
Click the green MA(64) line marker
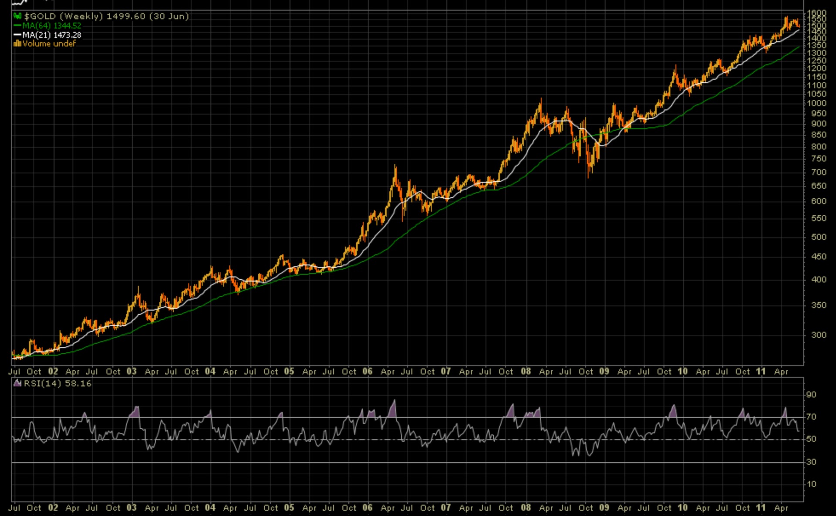pos(17,26)
